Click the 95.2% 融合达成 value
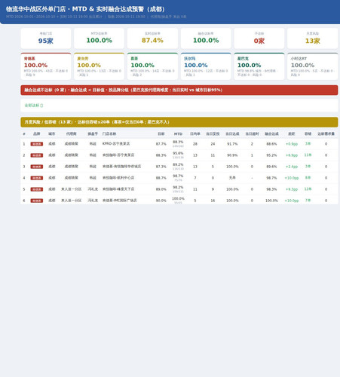The image size is (340, 377). click(x=271, y=155)
